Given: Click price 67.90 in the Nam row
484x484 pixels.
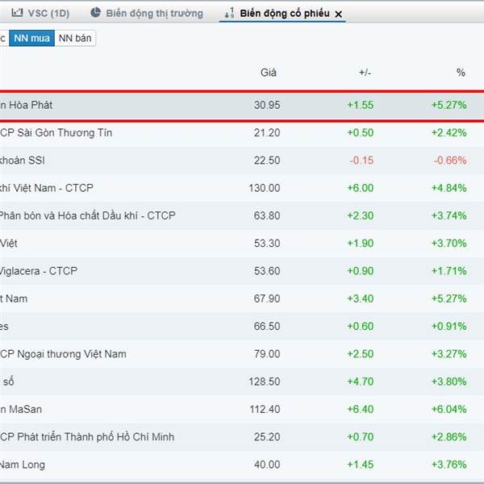Looking at the screenshot, I should [x=267, y=298].
